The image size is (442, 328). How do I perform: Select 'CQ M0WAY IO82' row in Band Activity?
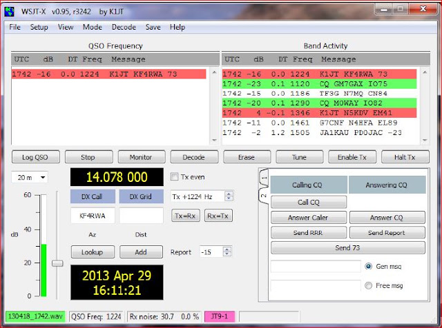coord(319,103)
